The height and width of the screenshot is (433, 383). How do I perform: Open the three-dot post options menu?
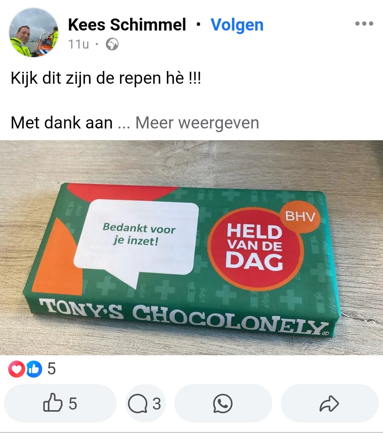tap(364, 24)
